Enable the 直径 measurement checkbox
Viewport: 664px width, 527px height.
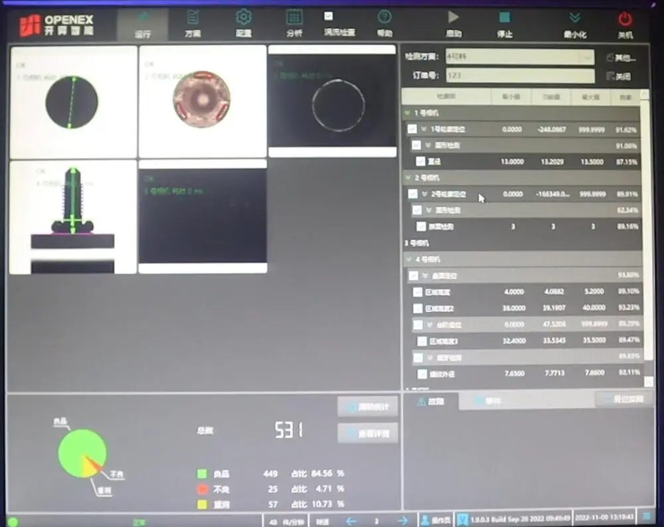tap(420, 161)
